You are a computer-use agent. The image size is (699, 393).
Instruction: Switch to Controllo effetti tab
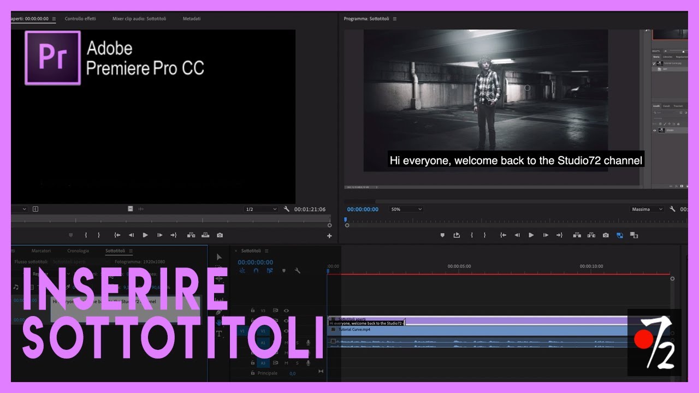[80, 19]
